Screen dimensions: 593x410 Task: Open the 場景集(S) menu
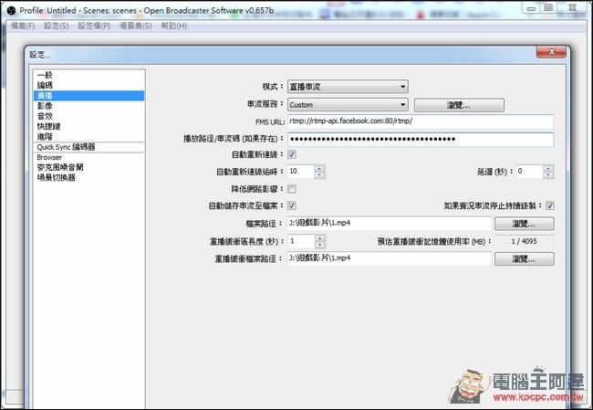[135, 26]
